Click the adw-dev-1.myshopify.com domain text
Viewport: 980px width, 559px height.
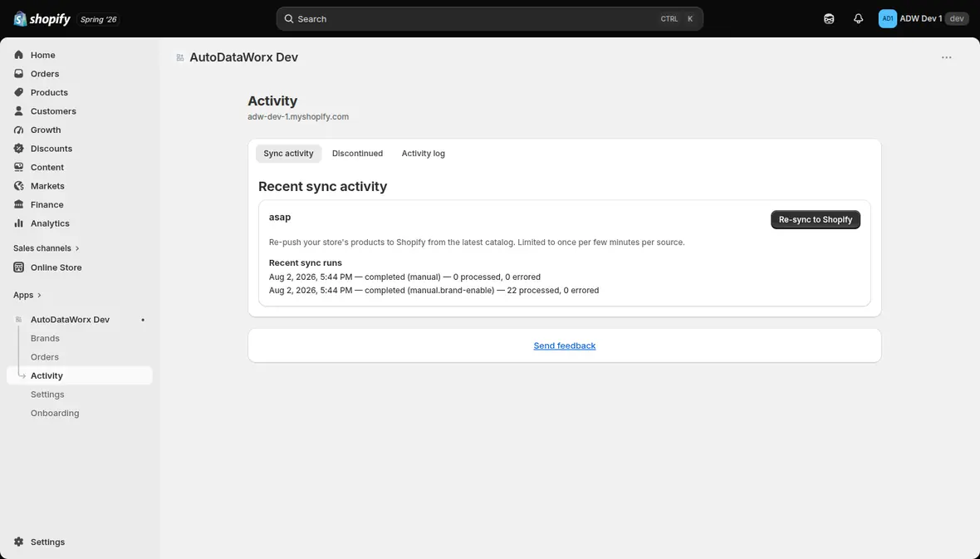click(x=298, y=117)
